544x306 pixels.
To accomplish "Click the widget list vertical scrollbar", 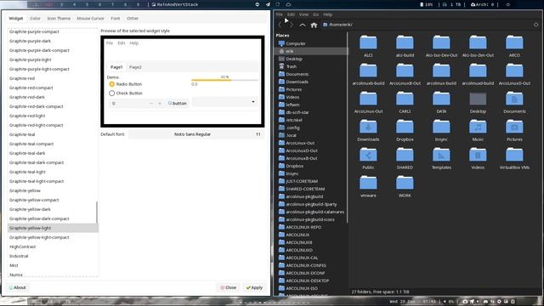I will [x=97, y=212].
